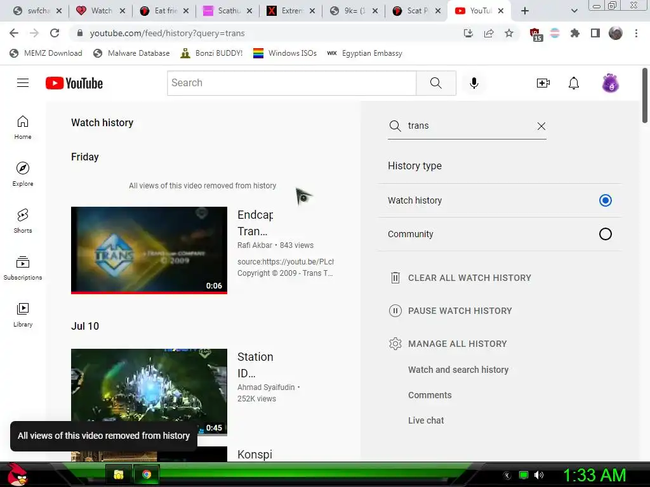The width and height of the screenshot is (650, 487).
Task: Open the Station ID video thumbnail
Action: [x=149, y=392]
